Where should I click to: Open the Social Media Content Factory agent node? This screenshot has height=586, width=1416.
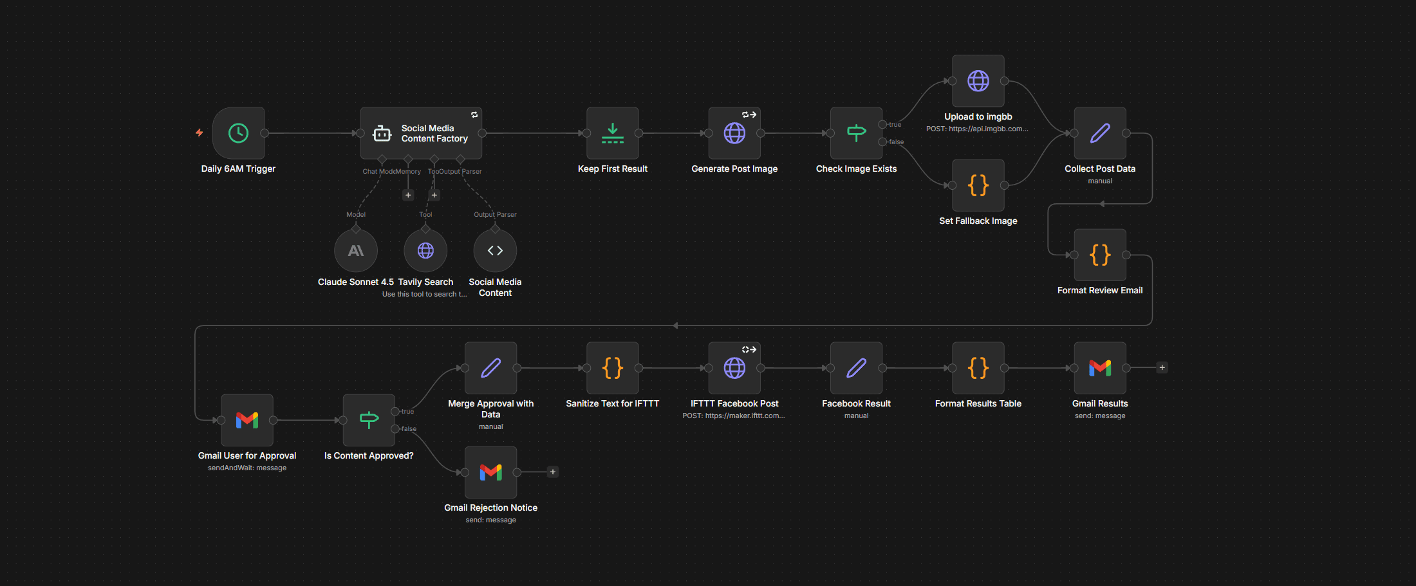click(421, 133)
